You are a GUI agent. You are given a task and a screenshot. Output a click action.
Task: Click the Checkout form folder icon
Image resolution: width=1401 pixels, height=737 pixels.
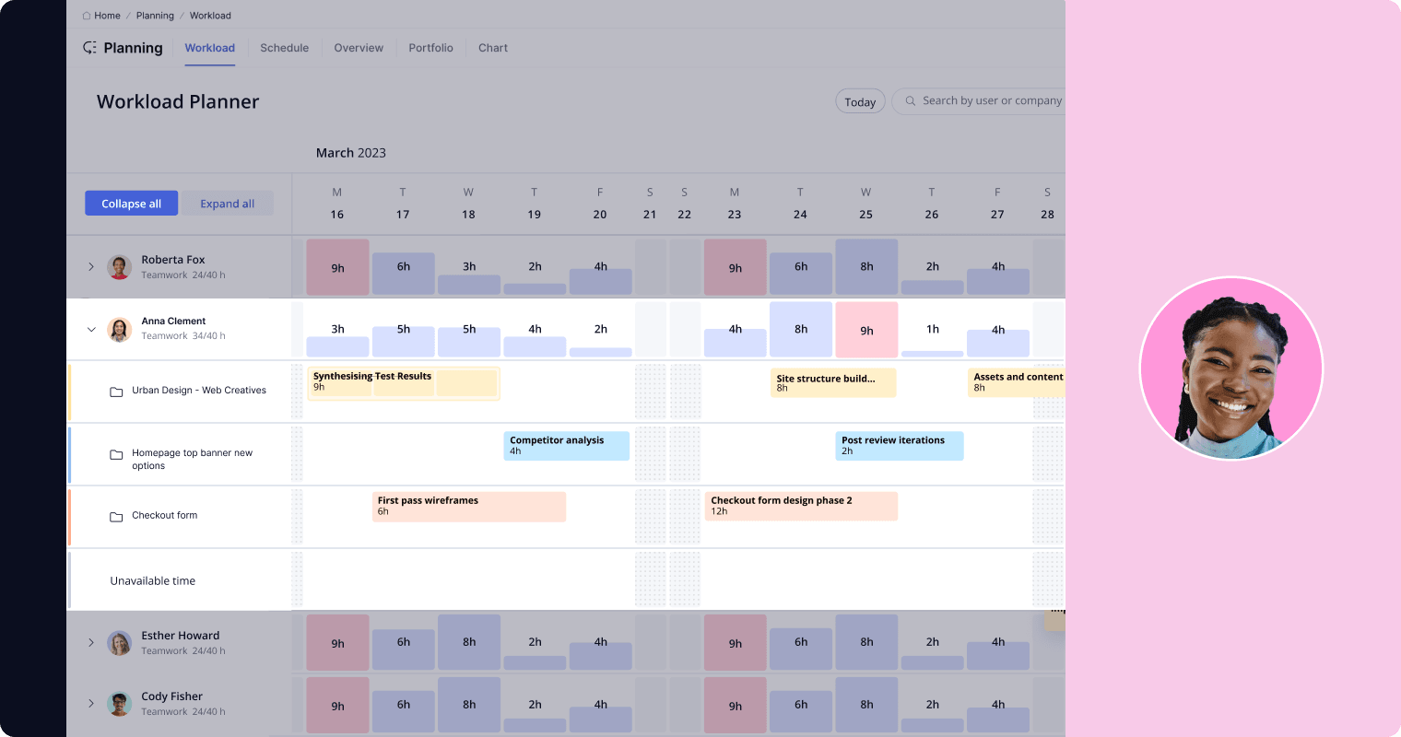116,517
